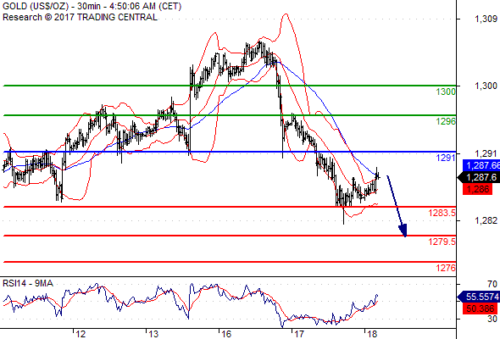
Task: Click the RSI 70 level label
Action: click(x=492, y=284)
